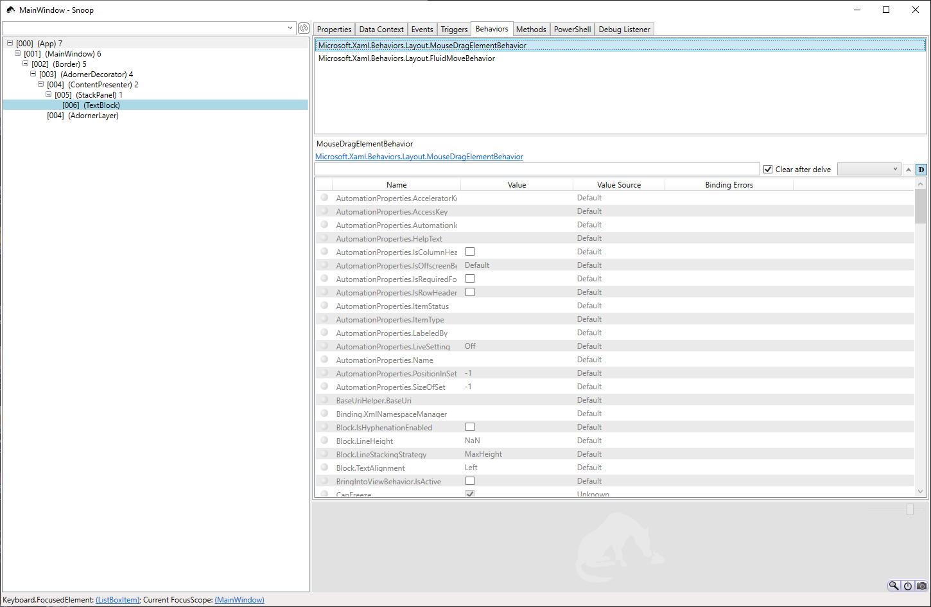Click the delve-up arrow icon

coord(908,169)
